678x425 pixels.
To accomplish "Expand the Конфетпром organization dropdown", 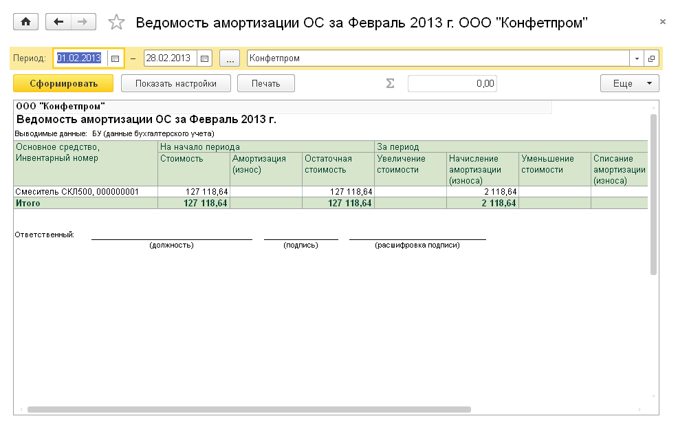I will [637, 58].
